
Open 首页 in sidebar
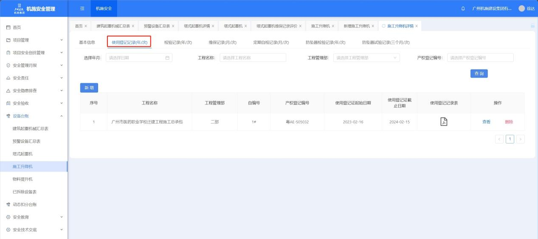pyautogui.click(x=17, y=28)
